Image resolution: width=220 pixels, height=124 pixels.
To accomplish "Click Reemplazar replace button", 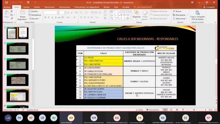I will point(180,15).
